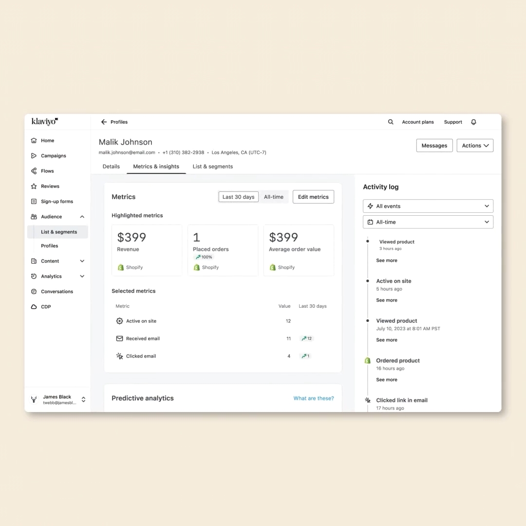
Task: Switch metrics range to All-time
Action: click(274, 197)
